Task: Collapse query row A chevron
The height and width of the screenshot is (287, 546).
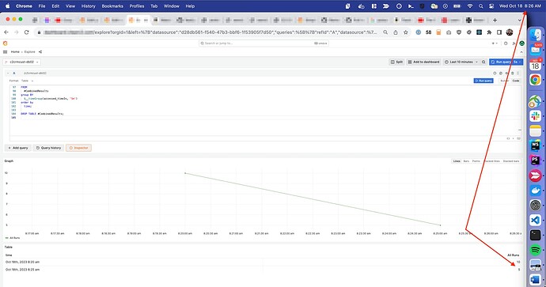Action: coord(8,73)
